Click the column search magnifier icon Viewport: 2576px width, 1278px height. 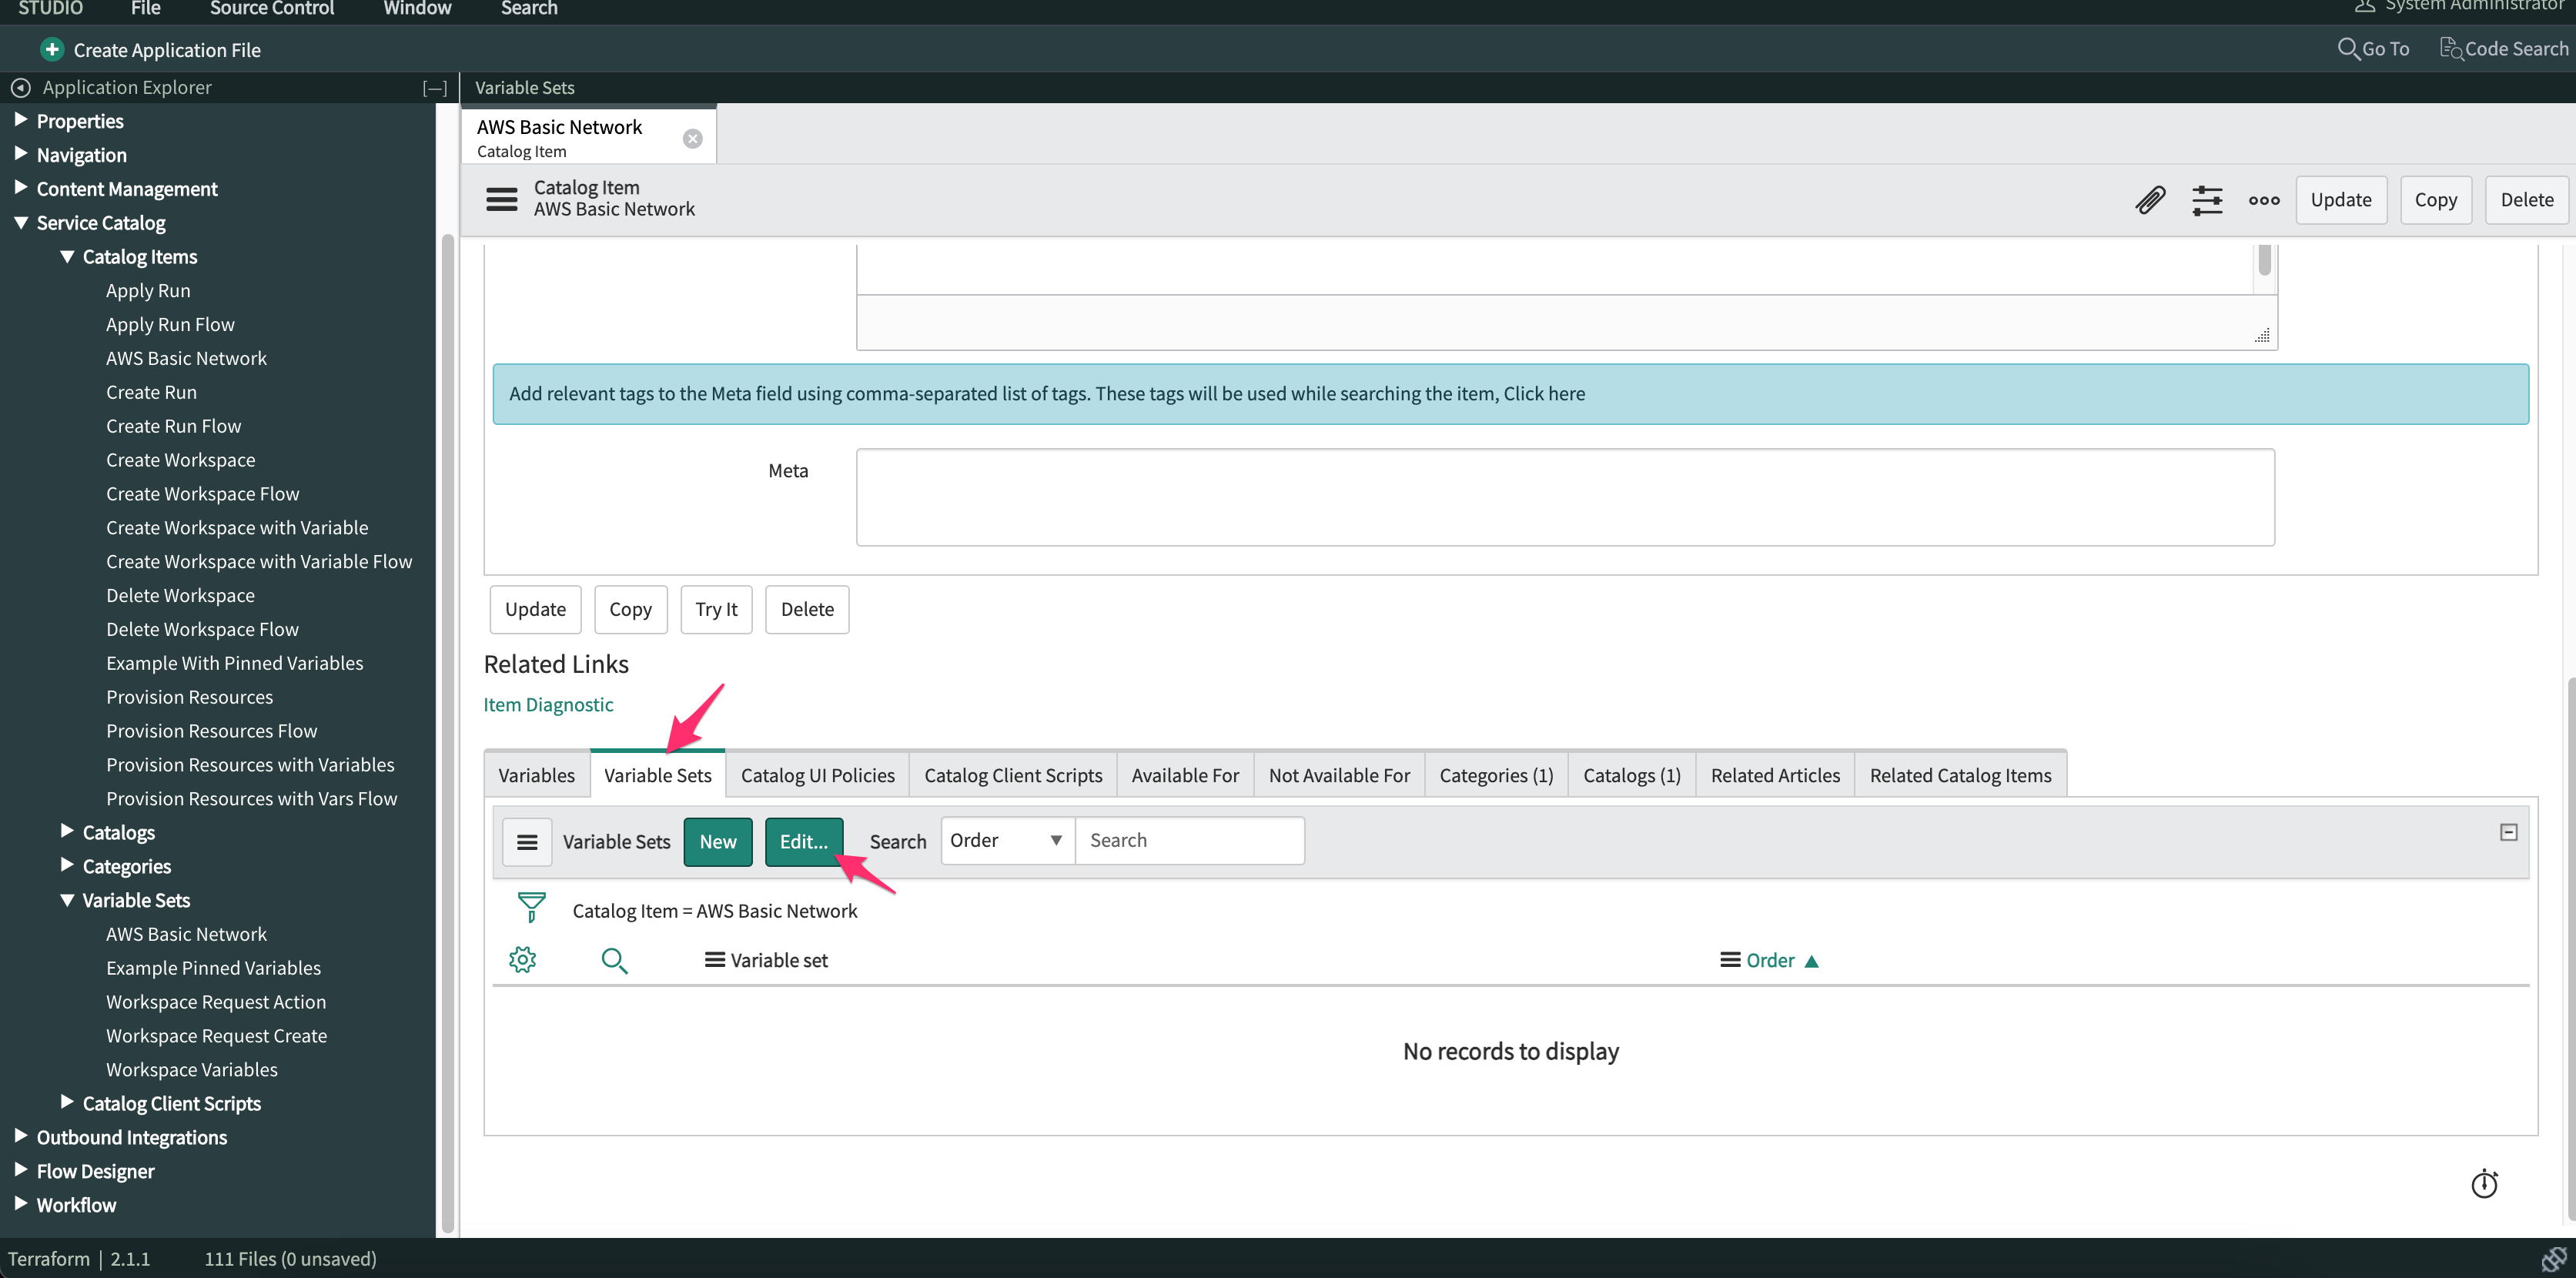(614, 960)
